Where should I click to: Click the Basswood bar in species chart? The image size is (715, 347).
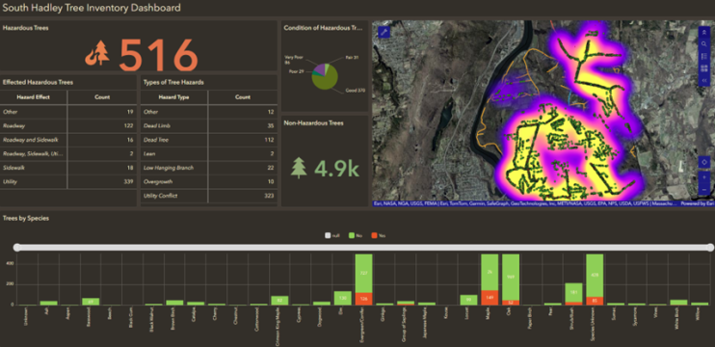(91, 302)
